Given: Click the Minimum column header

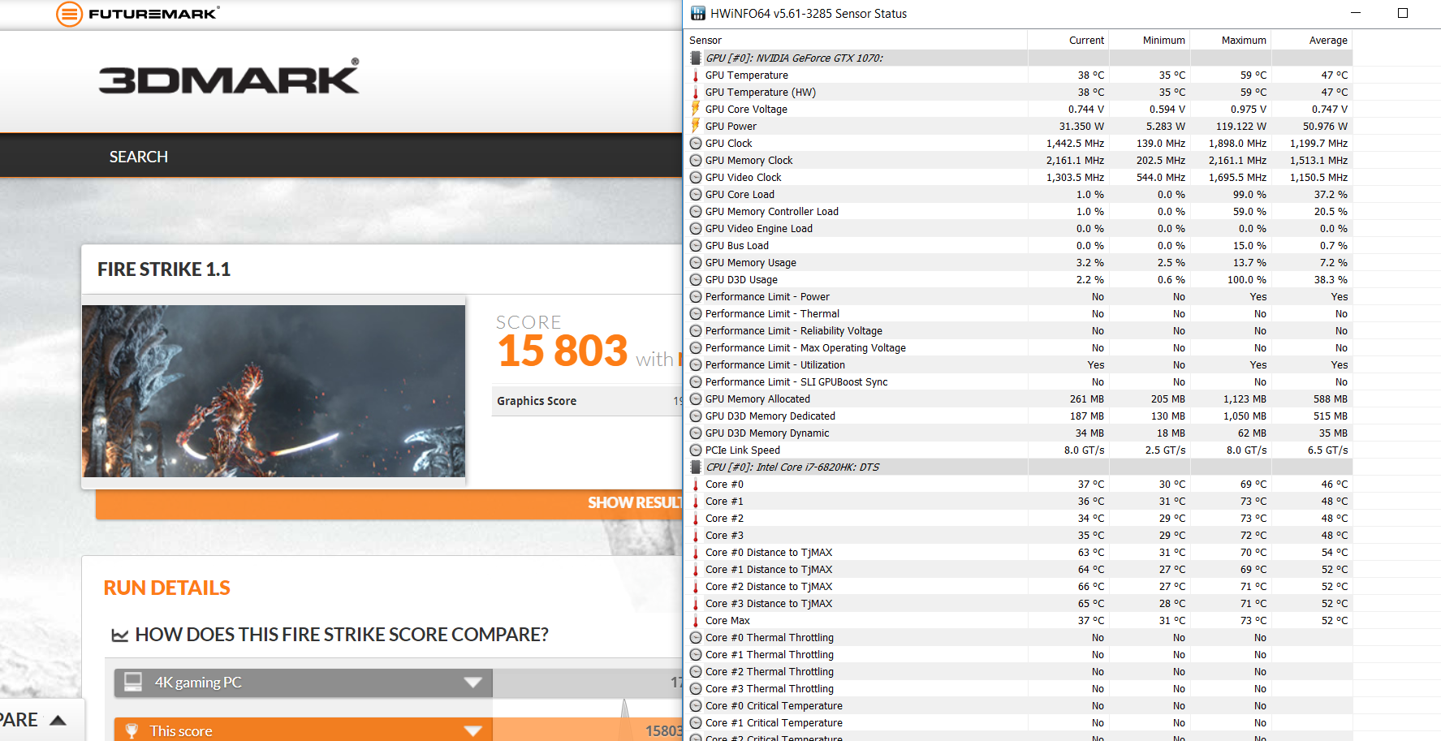Looking at the screenshot, I should [x=1150, y=40].
